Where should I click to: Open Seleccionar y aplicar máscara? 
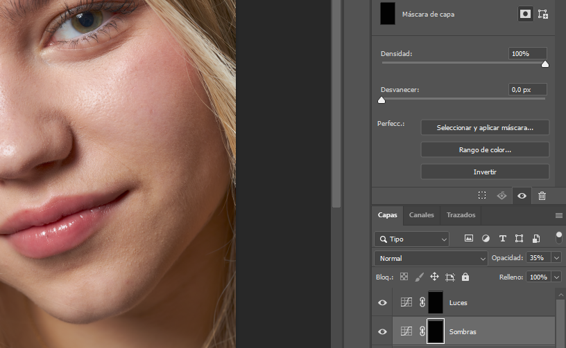(485, 127)
